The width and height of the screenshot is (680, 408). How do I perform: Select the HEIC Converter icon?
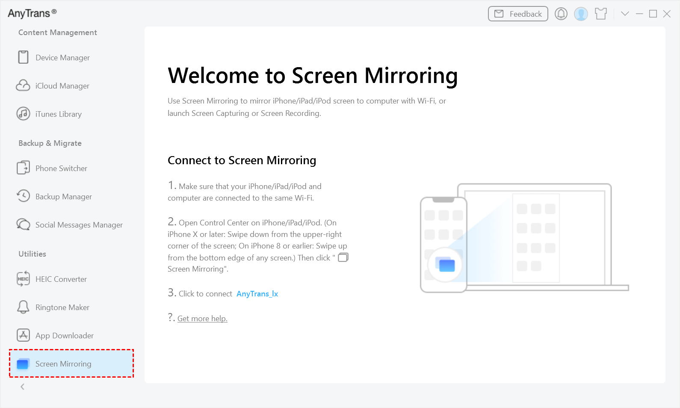[23, 279]
